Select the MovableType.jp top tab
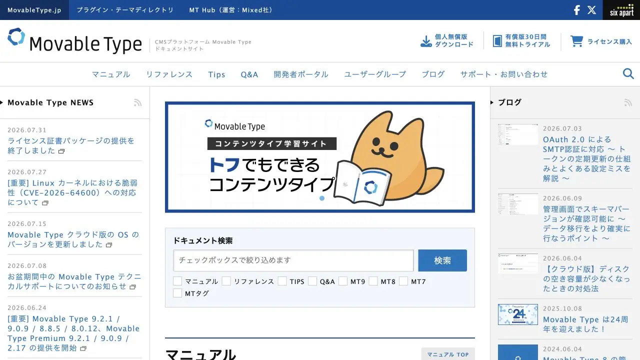640x360 pixels. point(34,10)
